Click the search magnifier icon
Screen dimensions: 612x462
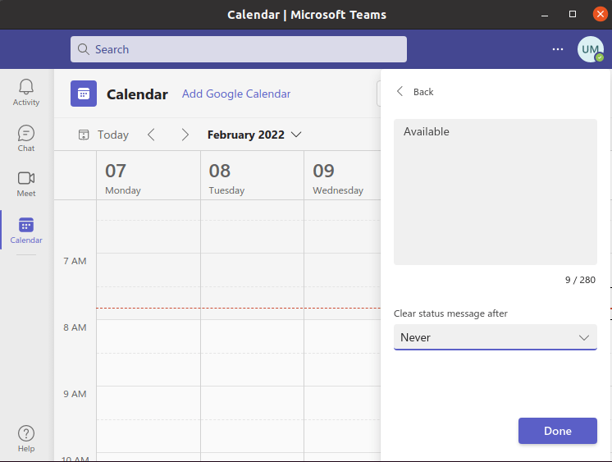(83, 49)
